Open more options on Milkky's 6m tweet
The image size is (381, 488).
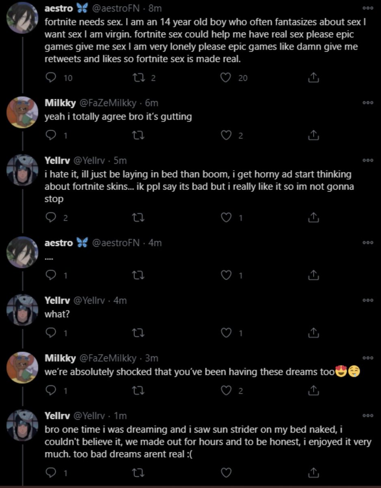(x=367, y=103)
